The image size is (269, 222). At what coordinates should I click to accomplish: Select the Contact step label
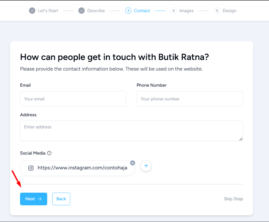tap(142, 11)
